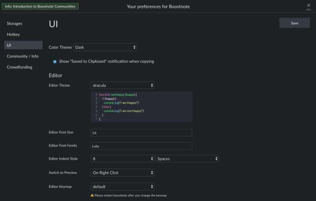The image size is (316, 201).
Task: Open the Switch to Preview dropdown
Action: [122, 173]
